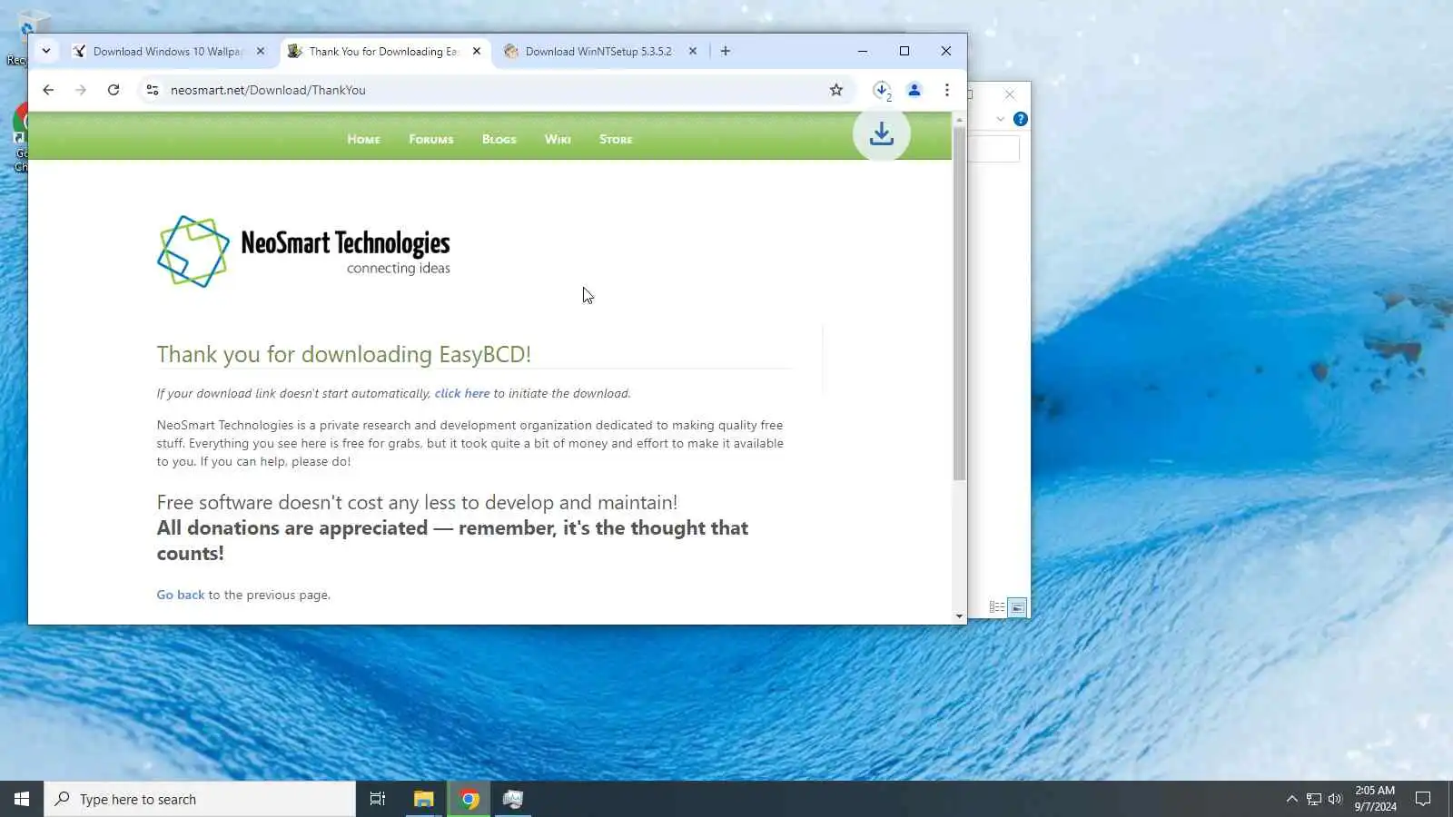1453x817 pixels.
Task: Open the help icon in background window
Action: [x=1020, y=119]
